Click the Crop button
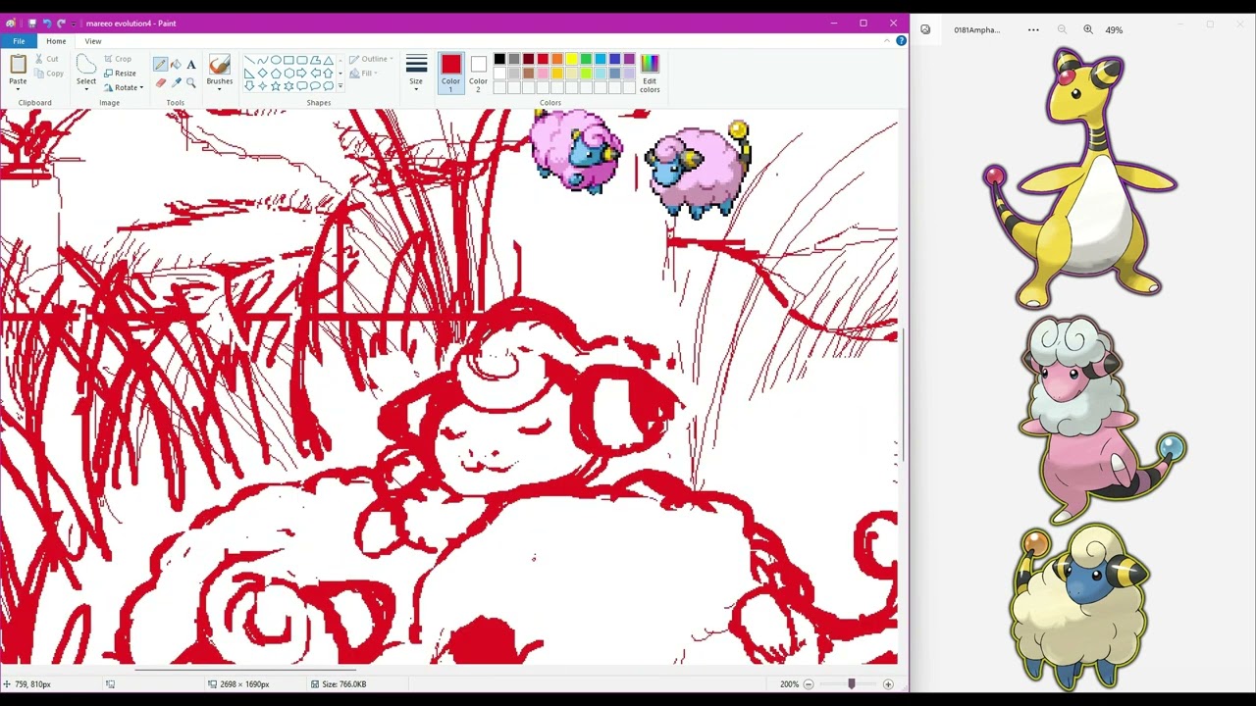This screenshot has width=1256, height=706. [x=117, y=59]
